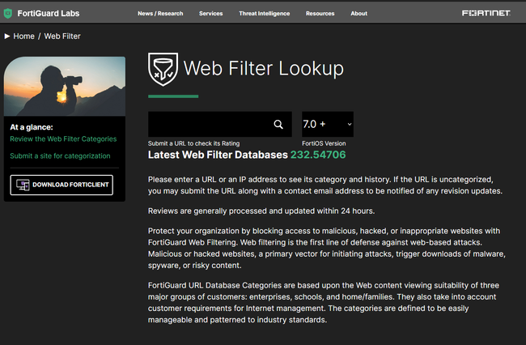Click the Fortinet logo
Viewport: 526px width, 345px height.
(x=486, y=13)
